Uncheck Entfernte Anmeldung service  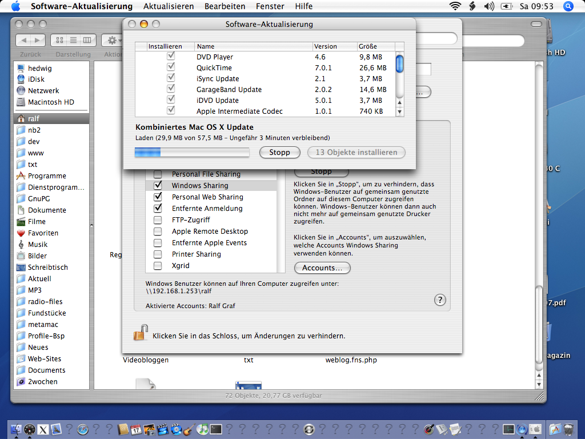pyautogui.click(x=158, y=208)
